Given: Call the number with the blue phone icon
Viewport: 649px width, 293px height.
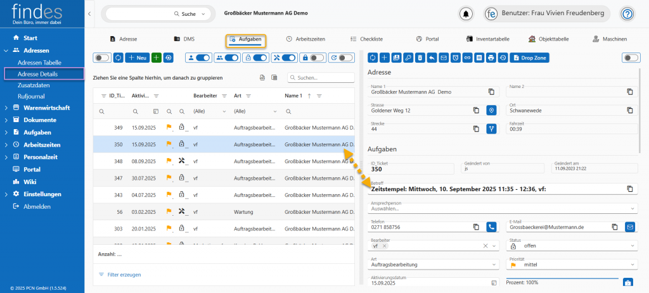Looking at the screenshot, I should (491, 227).
